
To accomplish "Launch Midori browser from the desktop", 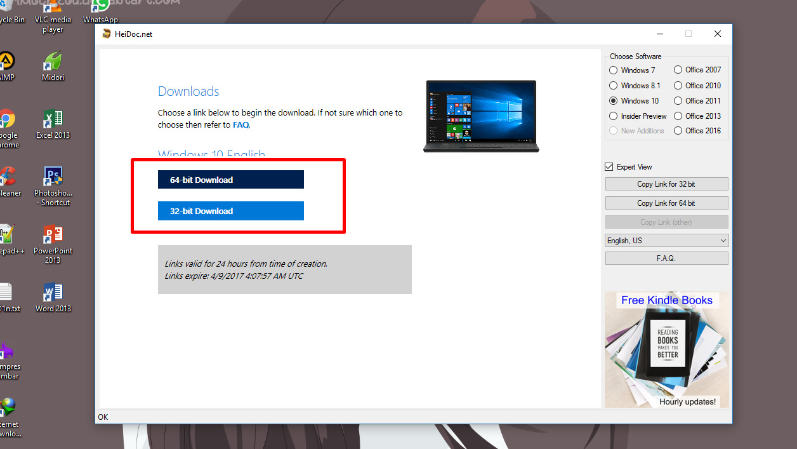I will tap(53, 63).
